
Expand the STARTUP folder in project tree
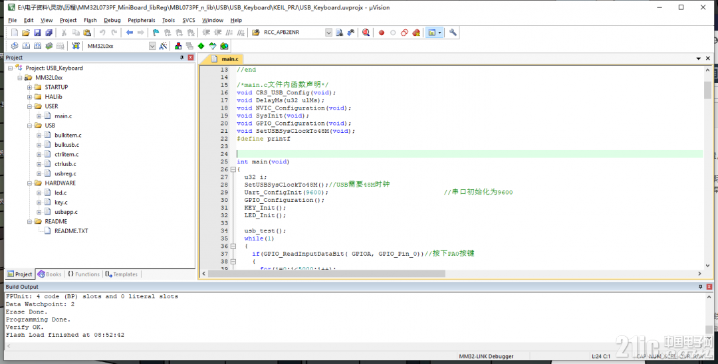click(x=29, y=87)
